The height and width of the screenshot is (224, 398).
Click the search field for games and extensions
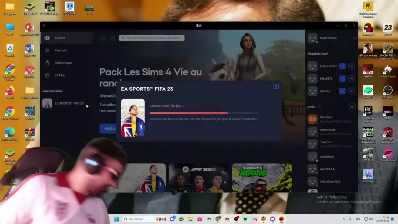click(x=152, y=38)
